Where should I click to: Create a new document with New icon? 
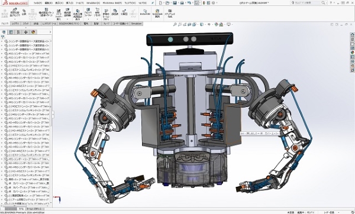(x=161, y=3)
